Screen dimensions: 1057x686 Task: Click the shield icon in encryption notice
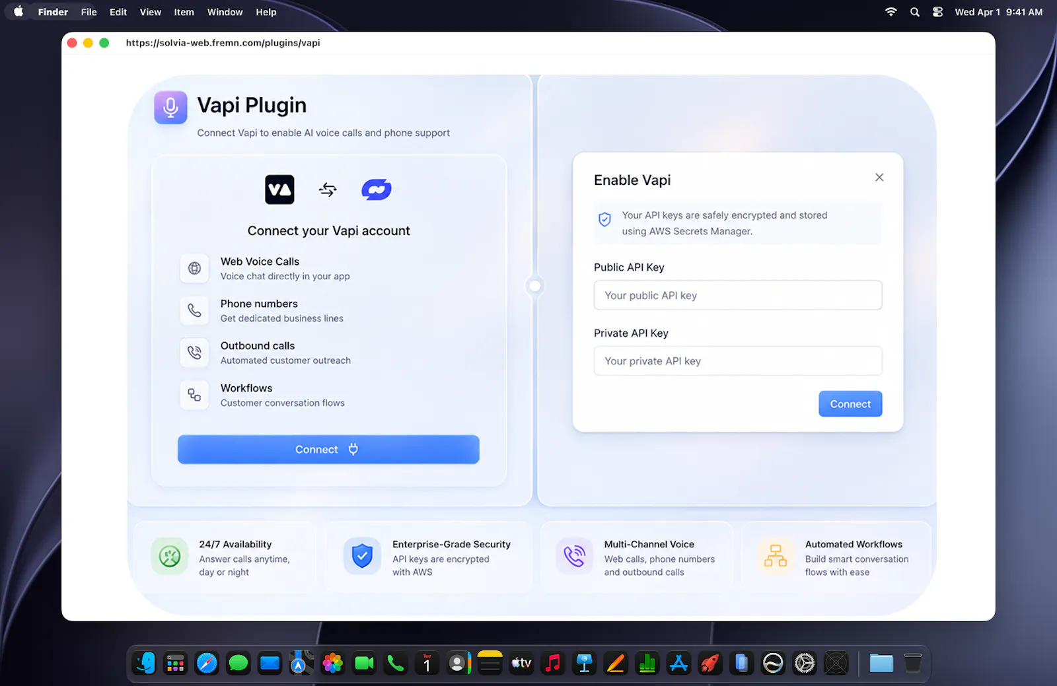click(x=604, y=220)
